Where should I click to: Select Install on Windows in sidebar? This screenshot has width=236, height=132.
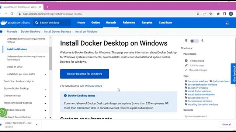click(17, 49)
